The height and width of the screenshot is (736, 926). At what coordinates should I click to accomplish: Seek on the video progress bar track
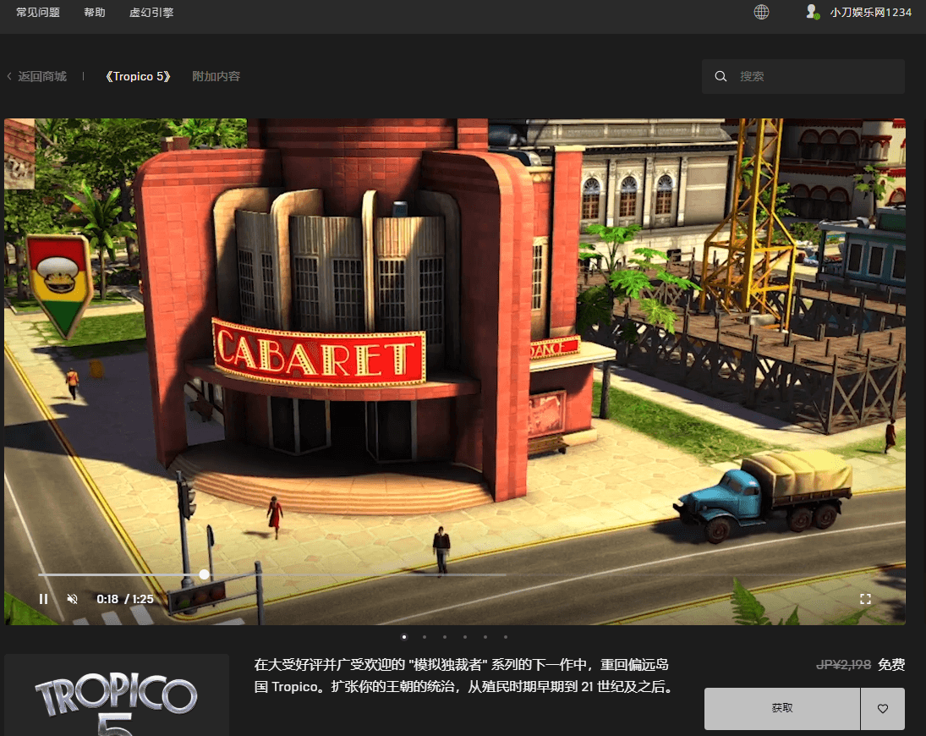[x=454, y=574]
